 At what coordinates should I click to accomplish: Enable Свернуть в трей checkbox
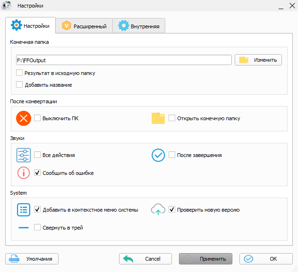(x=37, y=227)
